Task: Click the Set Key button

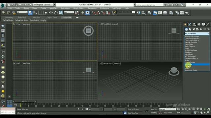Action: (x=154, y=113)
